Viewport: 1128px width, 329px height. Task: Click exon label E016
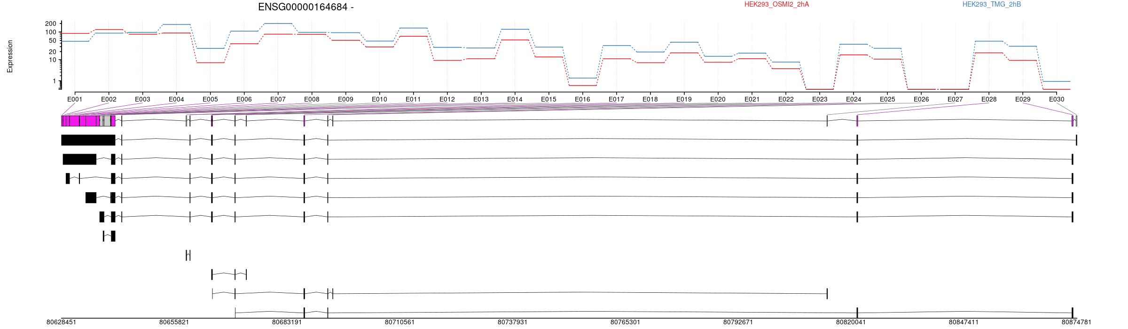[582, 99]
